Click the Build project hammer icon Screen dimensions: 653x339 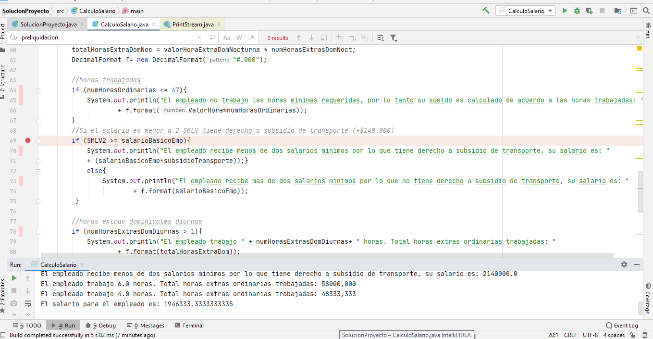click(x=486, y=11)
